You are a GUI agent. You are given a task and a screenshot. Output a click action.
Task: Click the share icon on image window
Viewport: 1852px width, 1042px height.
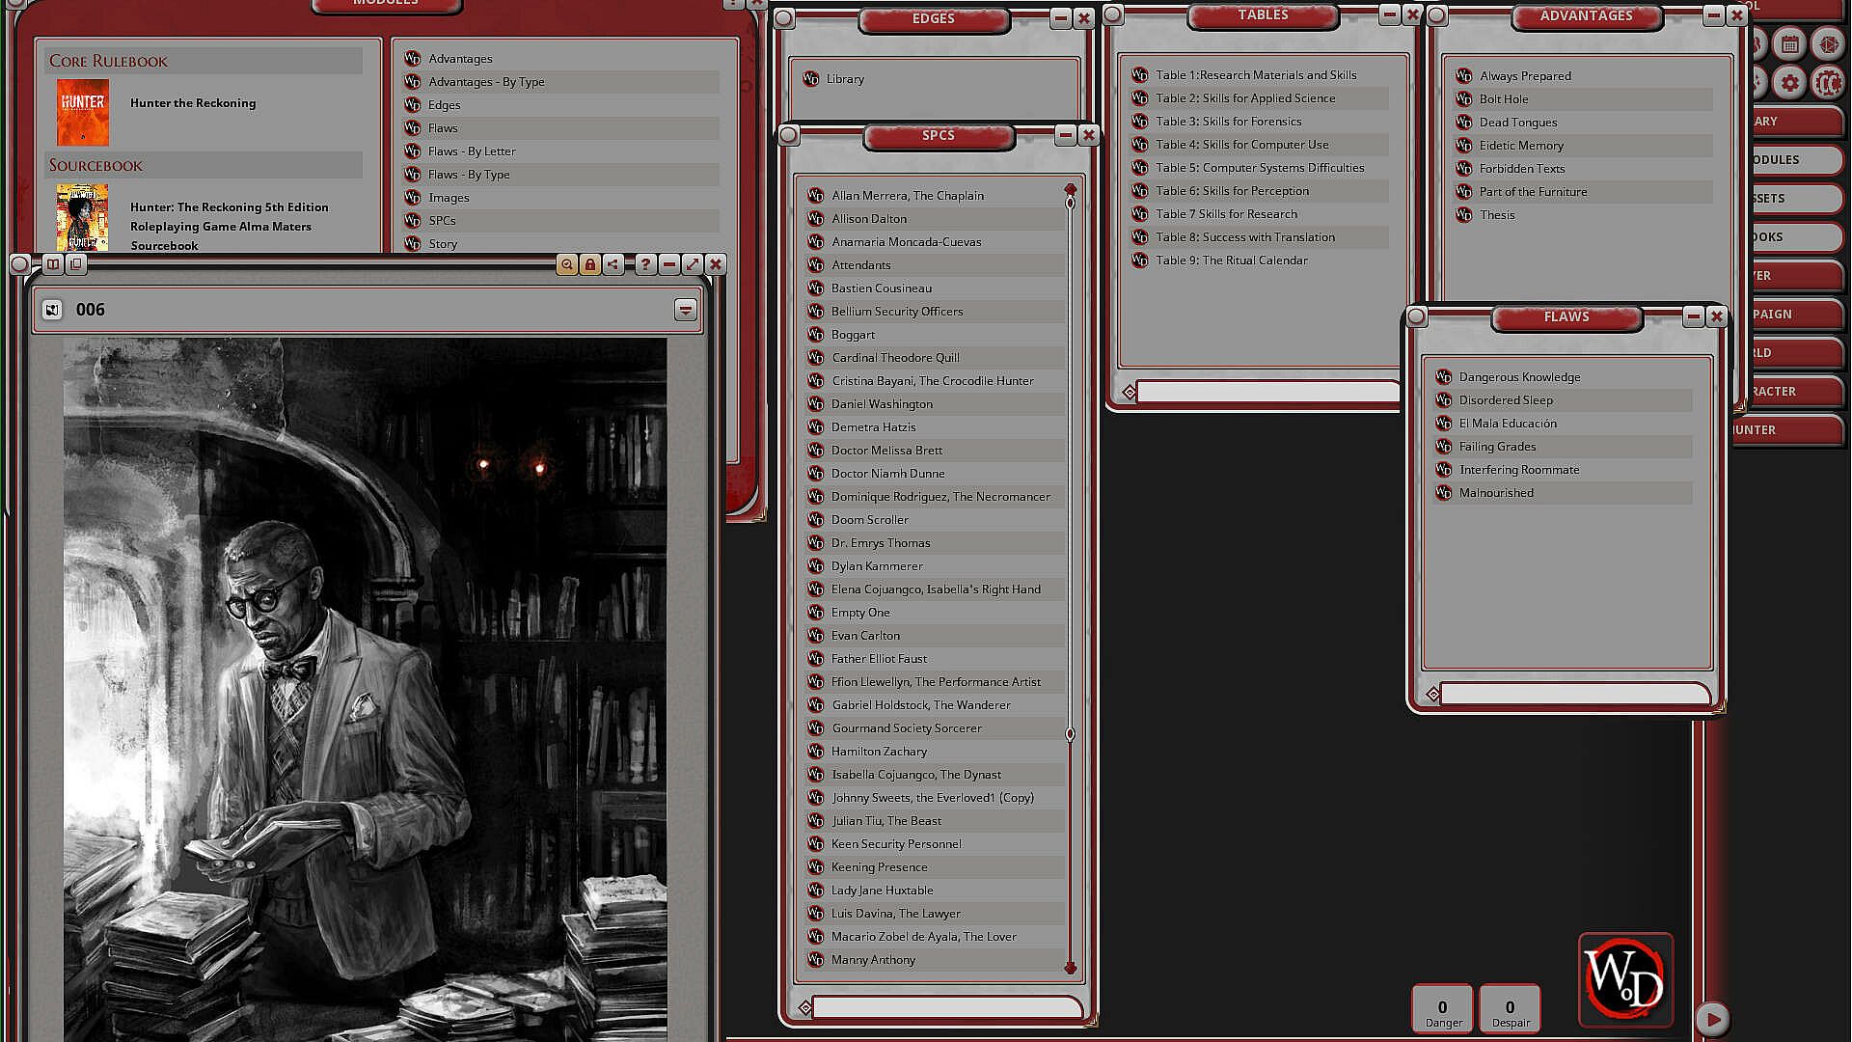click(613, 264)
